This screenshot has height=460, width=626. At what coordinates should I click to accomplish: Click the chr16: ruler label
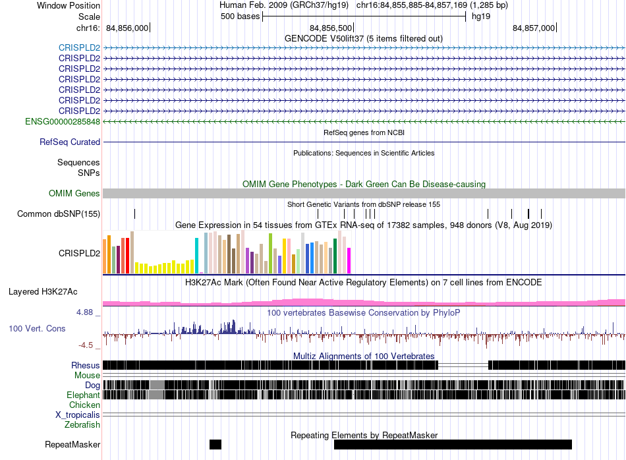[x=88, y=28]
